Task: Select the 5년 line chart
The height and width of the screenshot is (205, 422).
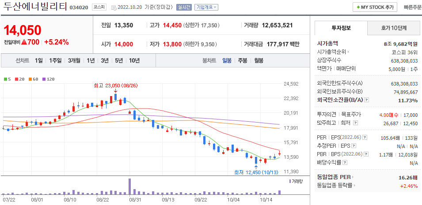Action: point(119,60)
